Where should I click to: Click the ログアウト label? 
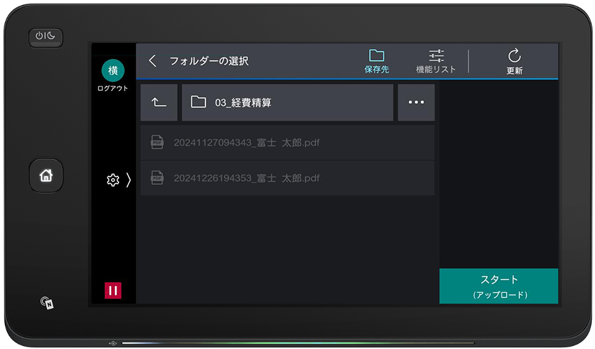[113, 88]
